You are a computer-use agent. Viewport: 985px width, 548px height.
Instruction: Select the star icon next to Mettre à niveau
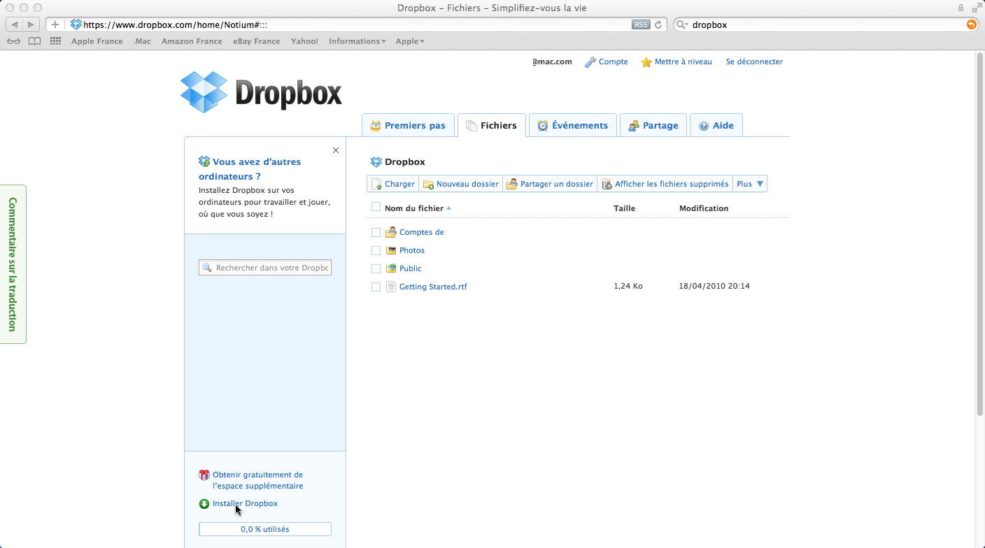click(646, 62)
